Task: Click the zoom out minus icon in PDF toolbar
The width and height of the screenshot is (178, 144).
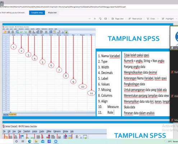Action: (x=90, y=19)
